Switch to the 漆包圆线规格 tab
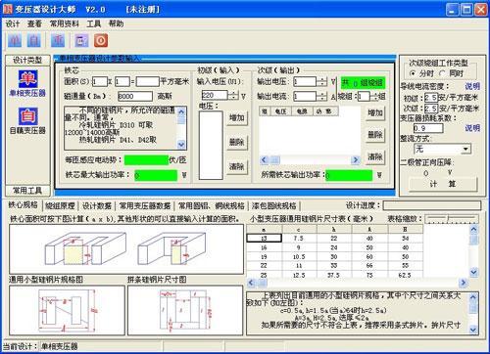 coord(274,205)
